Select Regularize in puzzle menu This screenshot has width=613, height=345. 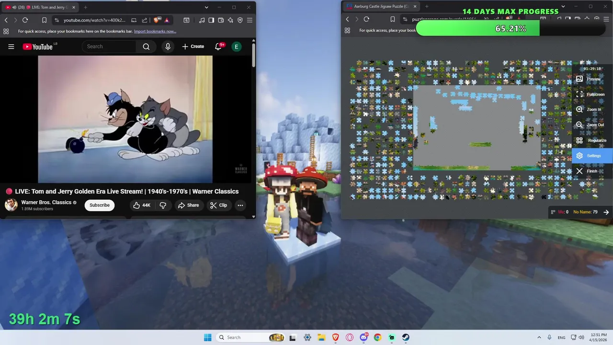tap(592, 140)
